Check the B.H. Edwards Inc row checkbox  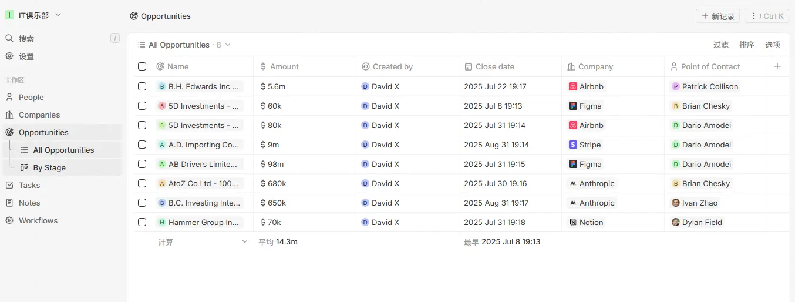pyautogui.click(x=142, y=86)
